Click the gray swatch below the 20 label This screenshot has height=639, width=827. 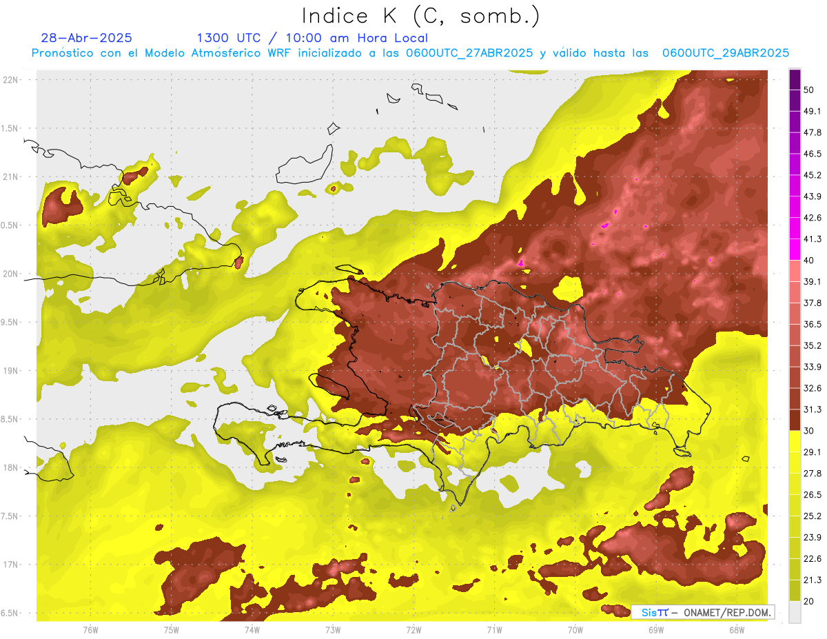coord(795,612)
